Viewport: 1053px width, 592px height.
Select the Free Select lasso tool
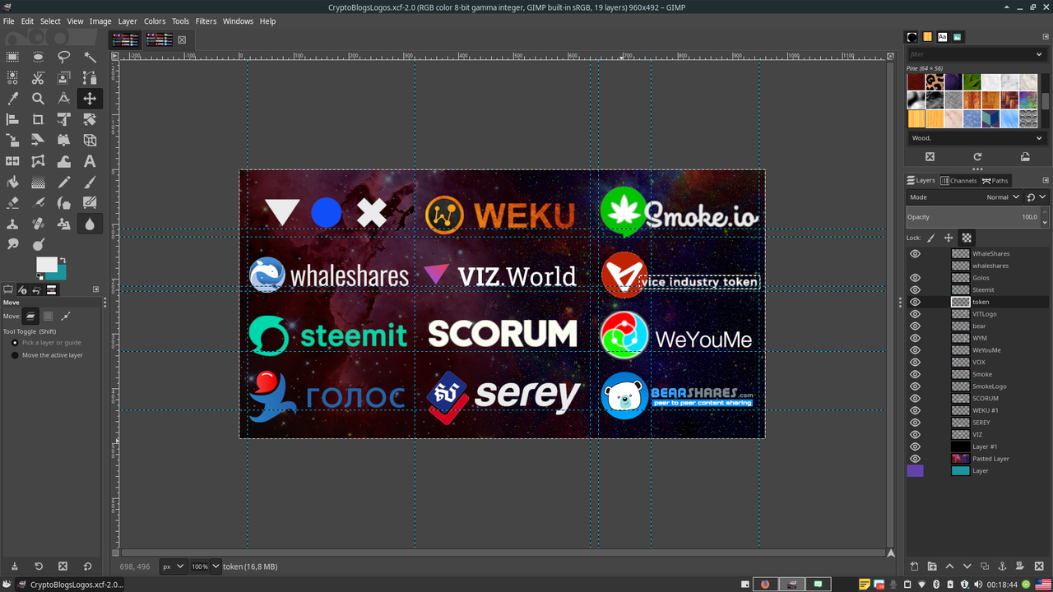click(x=63, y=57)
